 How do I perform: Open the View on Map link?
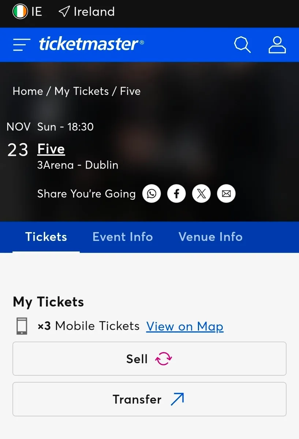pyautogui.click(x=185, y=326)
